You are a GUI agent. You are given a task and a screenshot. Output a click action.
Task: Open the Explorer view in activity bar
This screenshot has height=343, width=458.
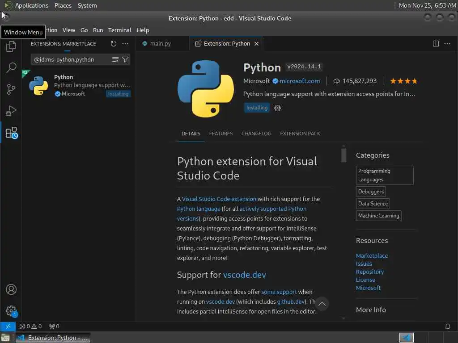point(11,46)
